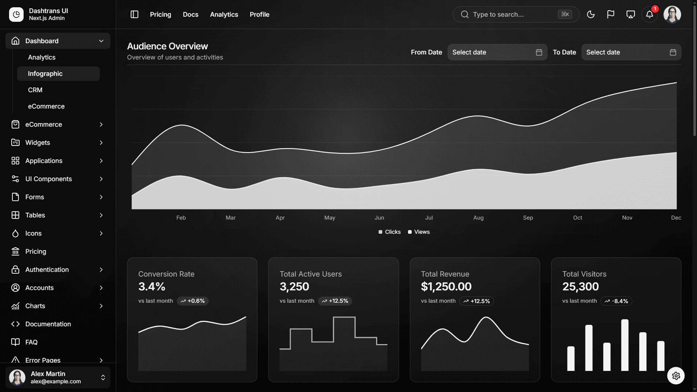Click the search magnifier icon
The width and height of the screenshot is (697, 392).
point(465,15)
